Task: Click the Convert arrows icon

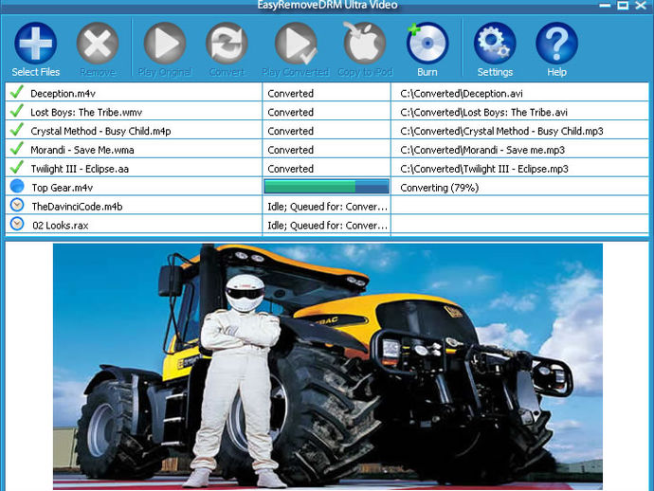Action: (x=227, y=43)
